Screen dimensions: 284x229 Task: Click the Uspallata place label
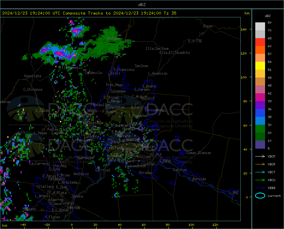coord(33,76)
